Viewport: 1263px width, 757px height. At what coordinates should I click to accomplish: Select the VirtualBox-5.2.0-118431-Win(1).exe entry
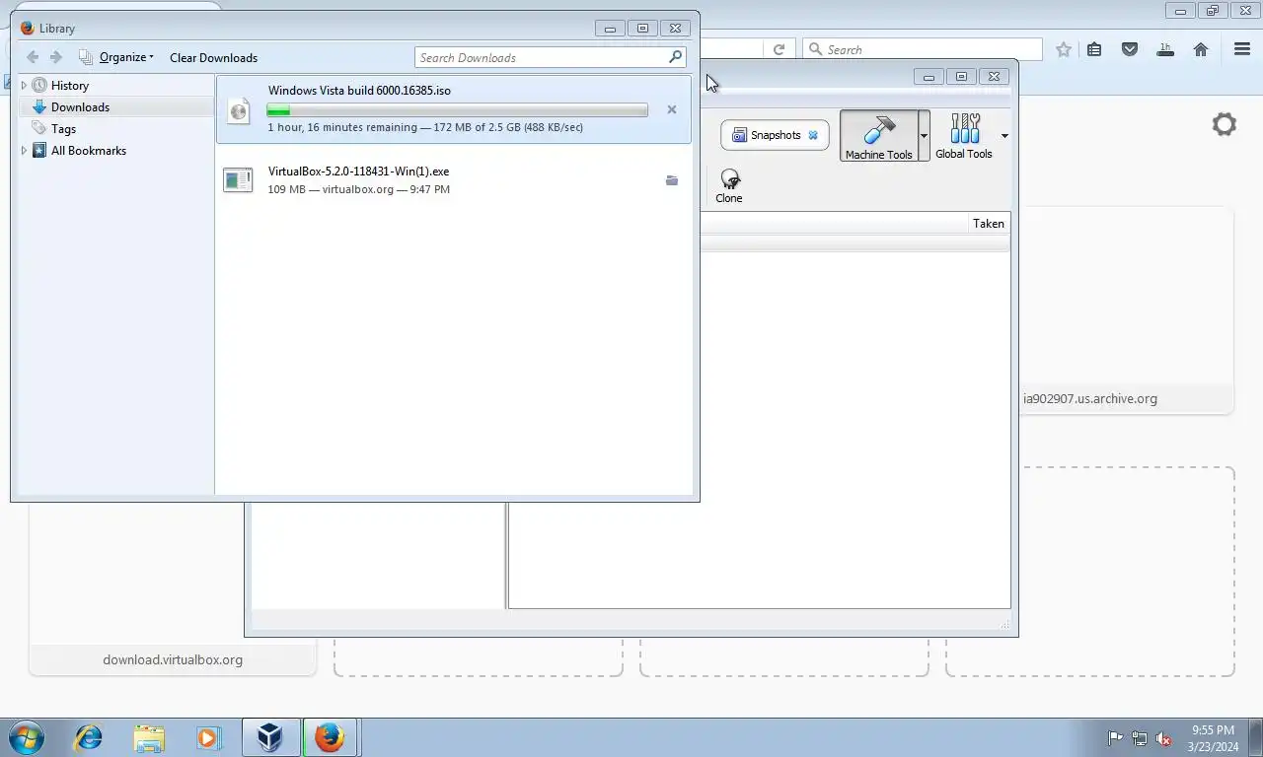point(454,179)
